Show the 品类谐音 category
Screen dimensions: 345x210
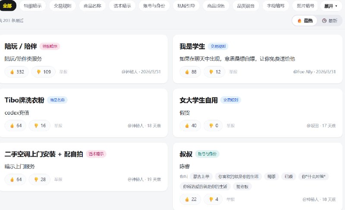[x=246, y=6]
